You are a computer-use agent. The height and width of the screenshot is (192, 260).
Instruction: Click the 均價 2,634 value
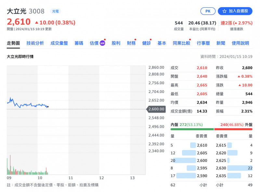point(202,103)
